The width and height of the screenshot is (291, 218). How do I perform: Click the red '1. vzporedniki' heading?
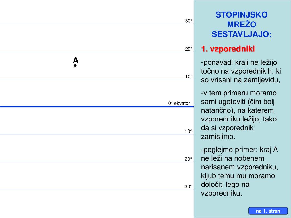pos(228,49)
